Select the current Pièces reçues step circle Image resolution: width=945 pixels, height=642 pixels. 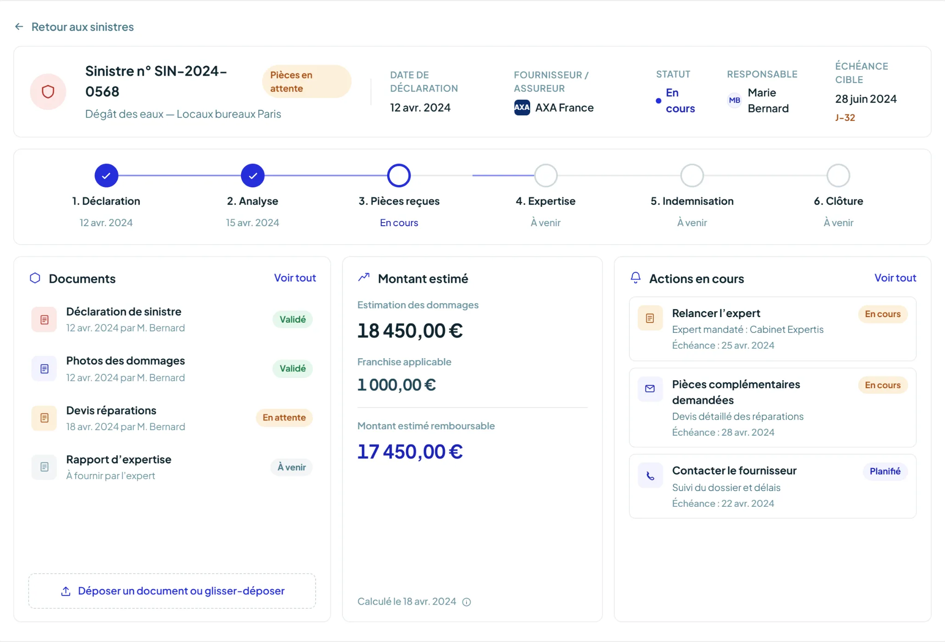click(399, 175)
